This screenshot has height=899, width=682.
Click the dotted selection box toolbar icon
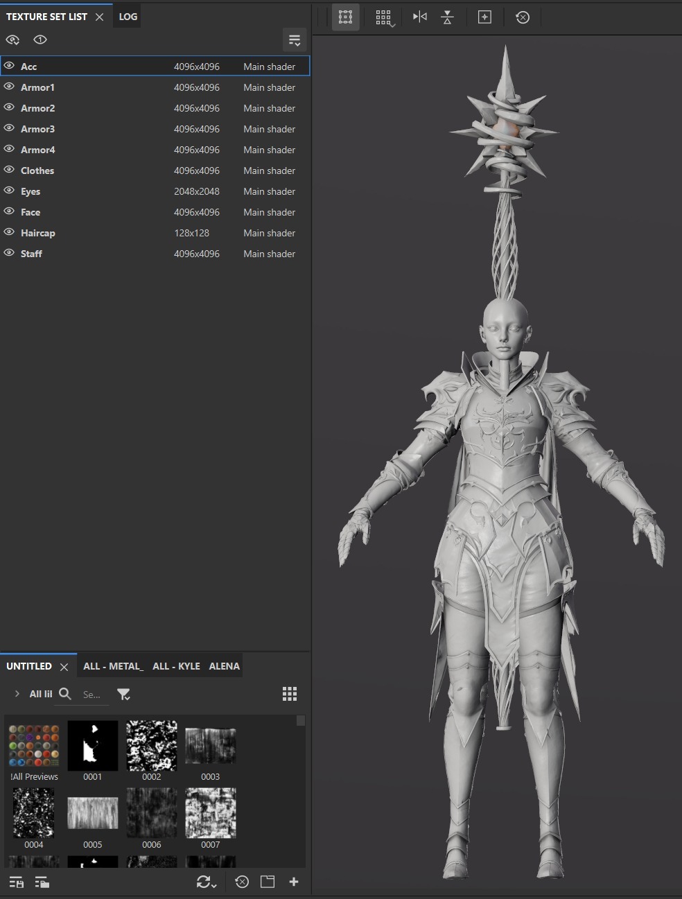(x=345, y=17)
